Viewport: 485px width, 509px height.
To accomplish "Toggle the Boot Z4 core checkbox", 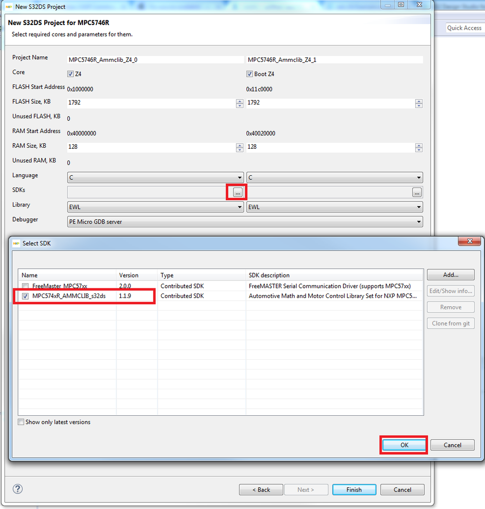I will [249, 74].
